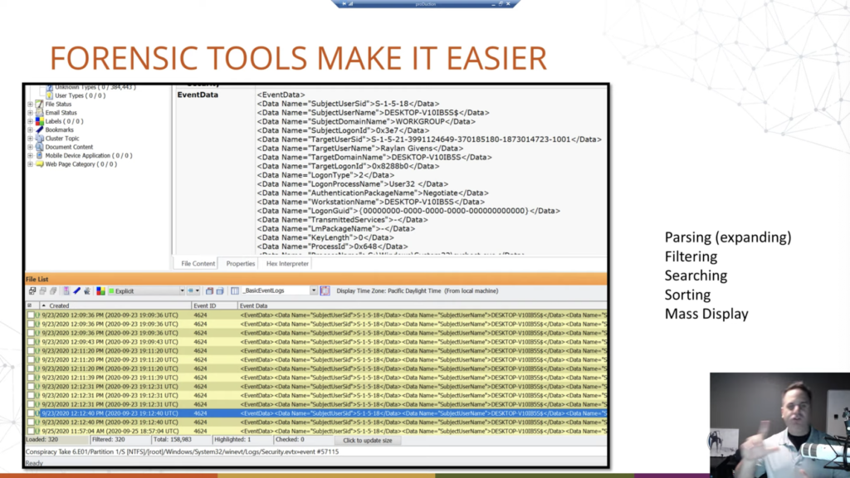This screenshot has height=478, width=850.
Task: Tick the checkbox of the blue highlighted row
Action: pyautogui.click(x=31, y=413)
